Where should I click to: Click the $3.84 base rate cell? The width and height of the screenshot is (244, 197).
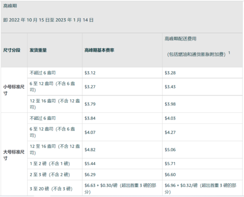pyautogui.click(x=90, y=118)
